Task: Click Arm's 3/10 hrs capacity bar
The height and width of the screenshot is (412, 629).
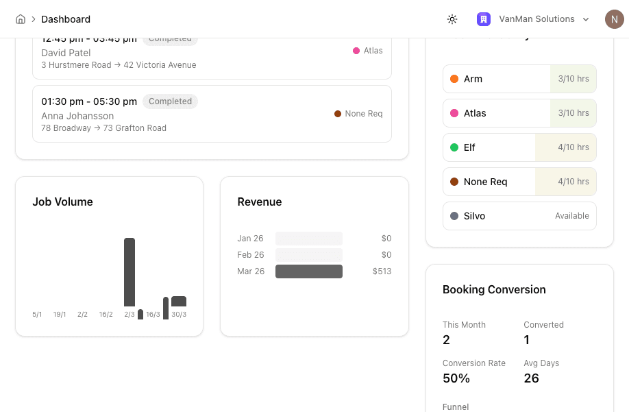Action: [573, 79]
